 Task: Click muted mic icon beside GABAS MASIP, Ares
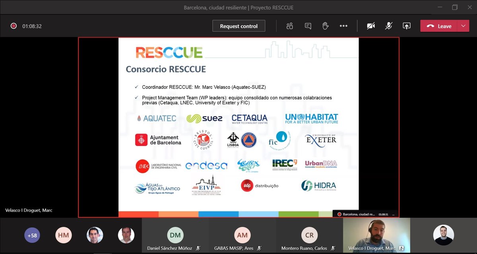[260, 248]
